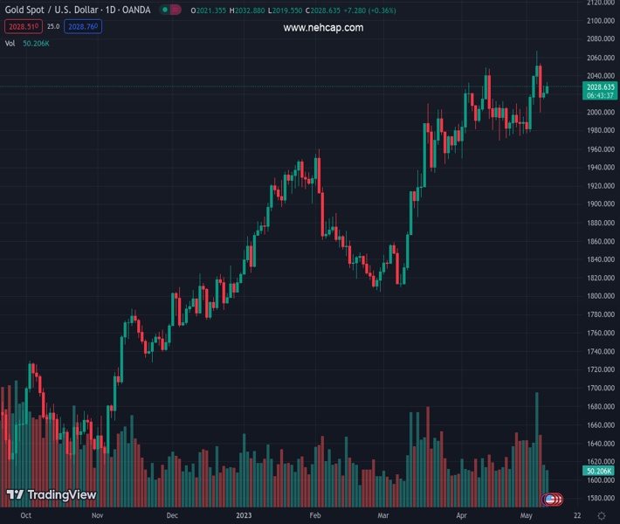Click the volume label 50.206K on axis
Screen dimensions: 620x524
pyautogui.click(x=599, y=471)
